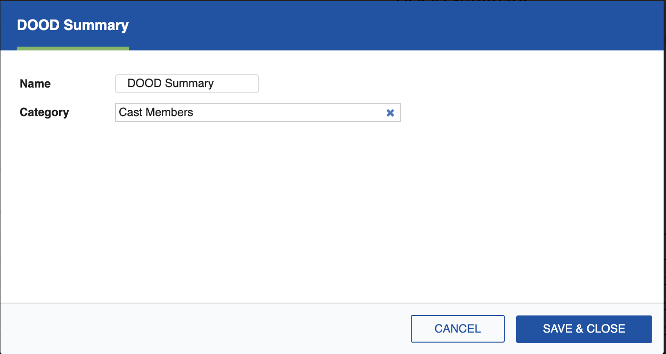Click between CANCEL and SAVE & CLOSE buttons

510,328
